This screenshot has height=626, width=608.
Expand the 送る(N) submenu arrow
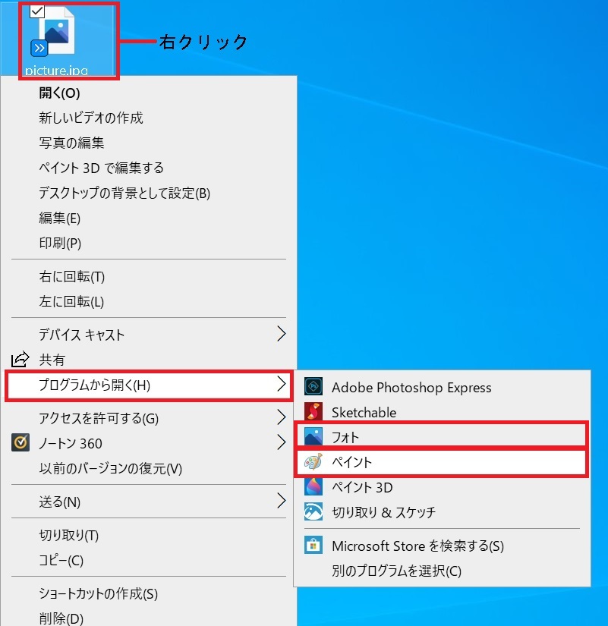click(282, 501)
